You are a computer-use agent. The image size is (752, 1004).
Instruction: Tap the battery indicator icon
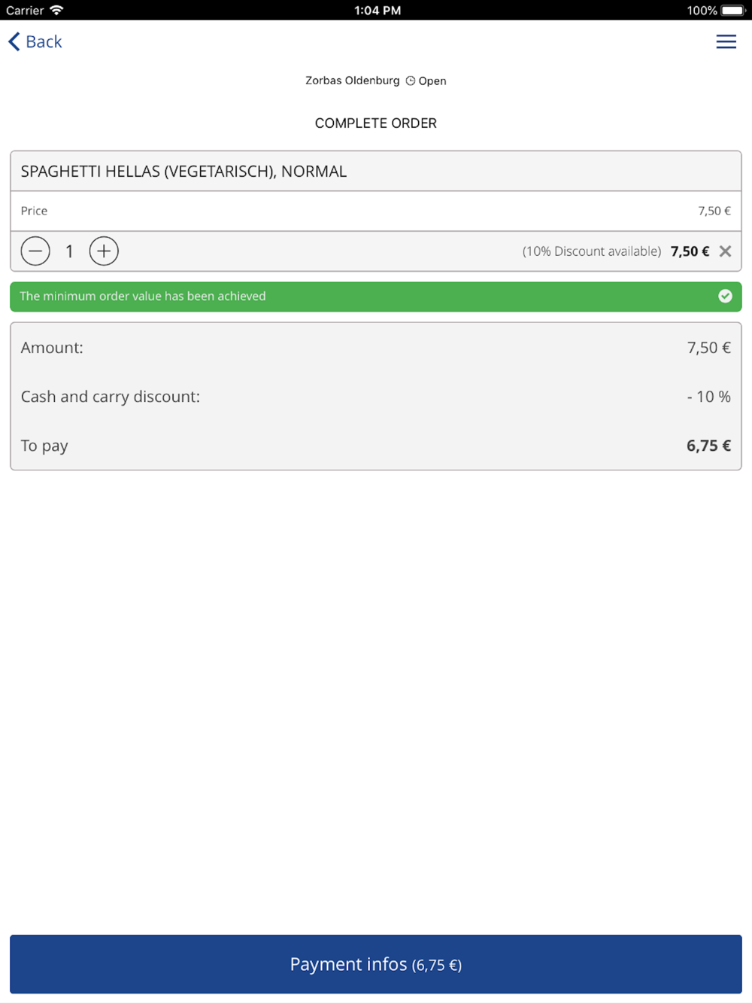733,11
